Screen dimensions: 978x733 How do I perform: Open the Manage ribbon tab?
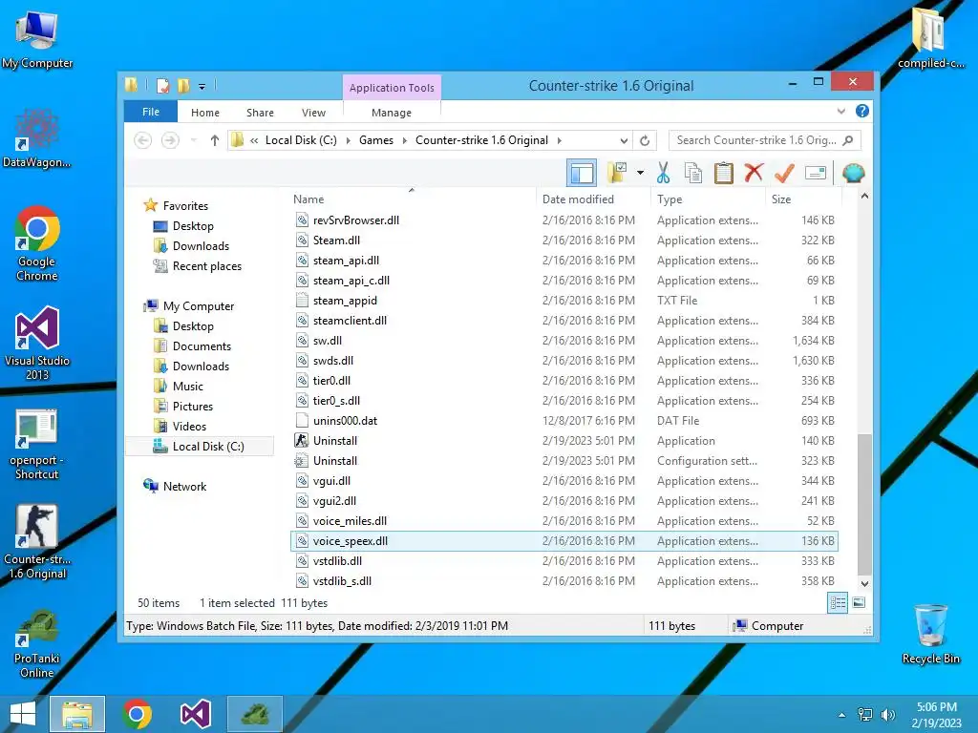click(391, 113)
